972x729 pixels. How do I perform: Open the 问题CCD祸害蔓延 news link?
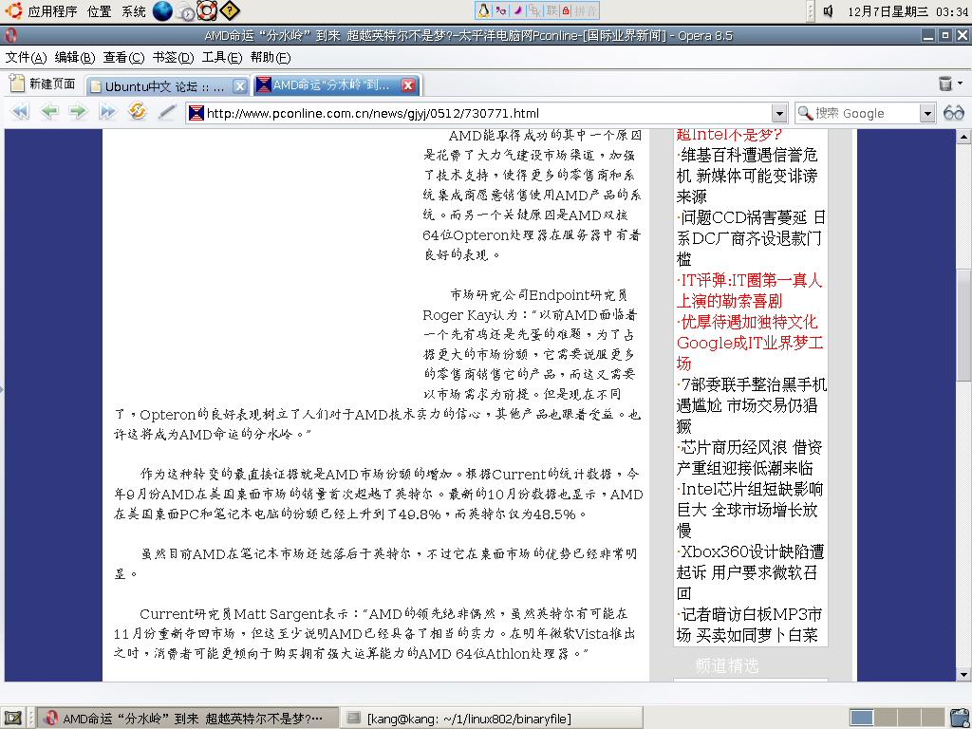point(751,238)
